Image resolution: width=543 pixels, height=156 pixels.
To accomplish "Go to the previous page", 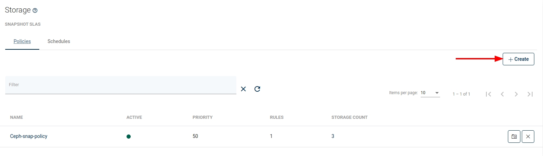I will pyautogui.click(x=502, y=94).
